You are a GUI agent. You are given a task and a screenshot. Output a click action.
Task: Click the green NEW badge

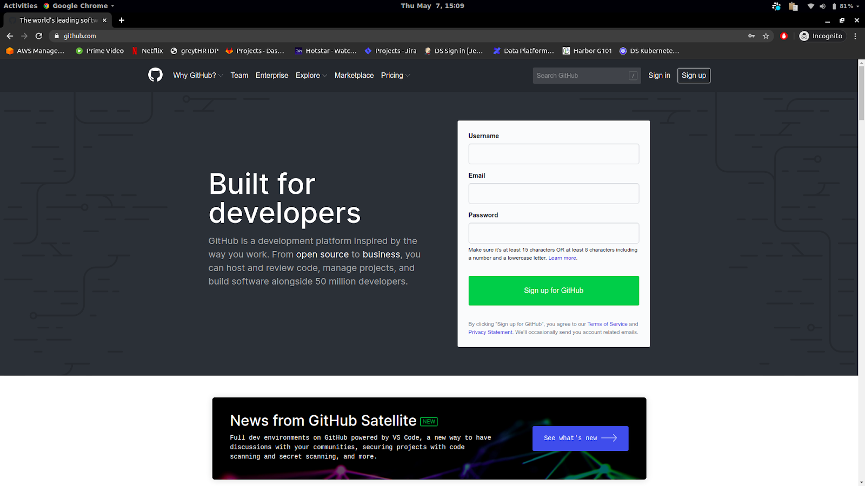pyautogui.click(x=429, y=421)
